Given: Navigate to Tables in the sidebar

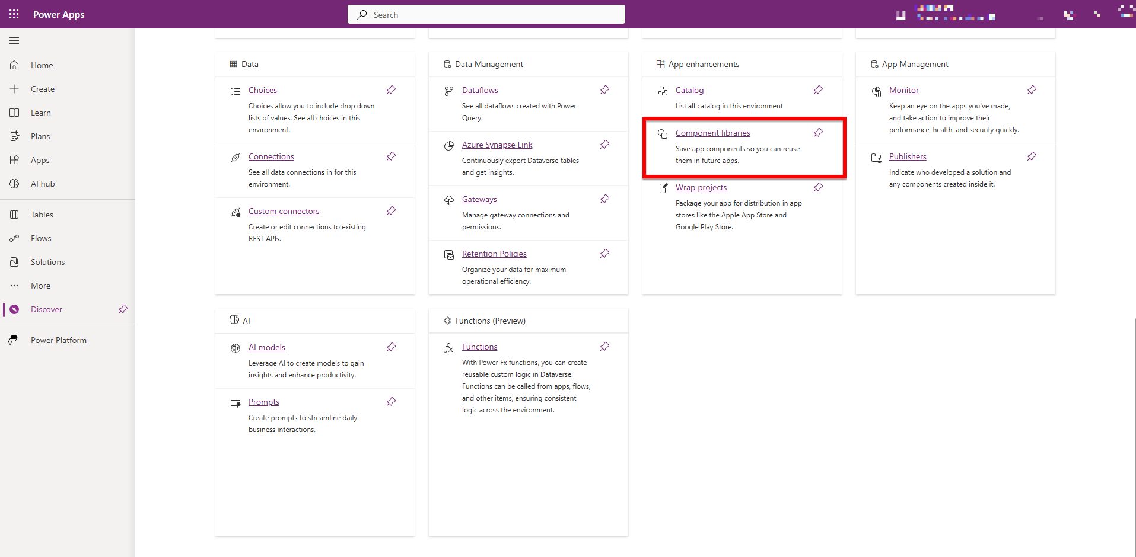Looking at the screenshot, I should [68, 215].
